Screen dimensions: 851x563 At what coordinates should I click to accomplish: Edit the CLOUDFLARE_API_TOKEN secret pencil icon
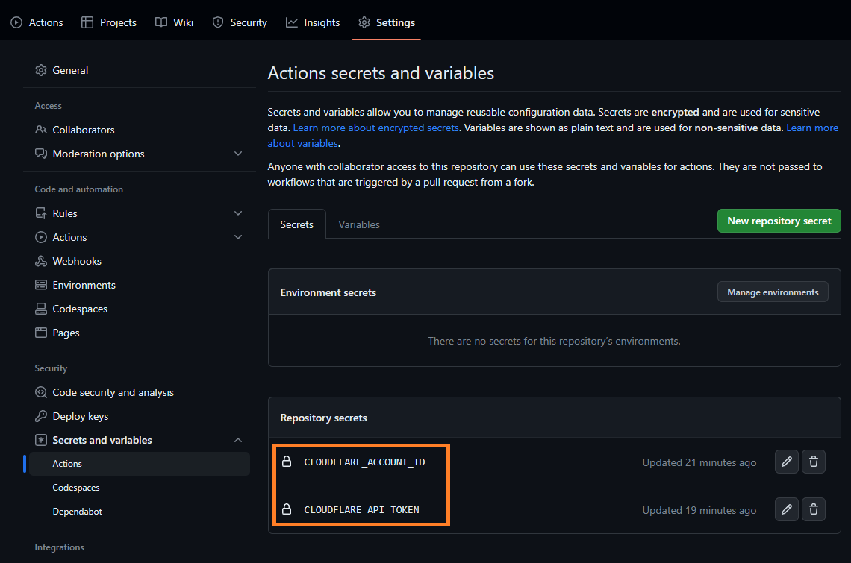tap(786, 510)
